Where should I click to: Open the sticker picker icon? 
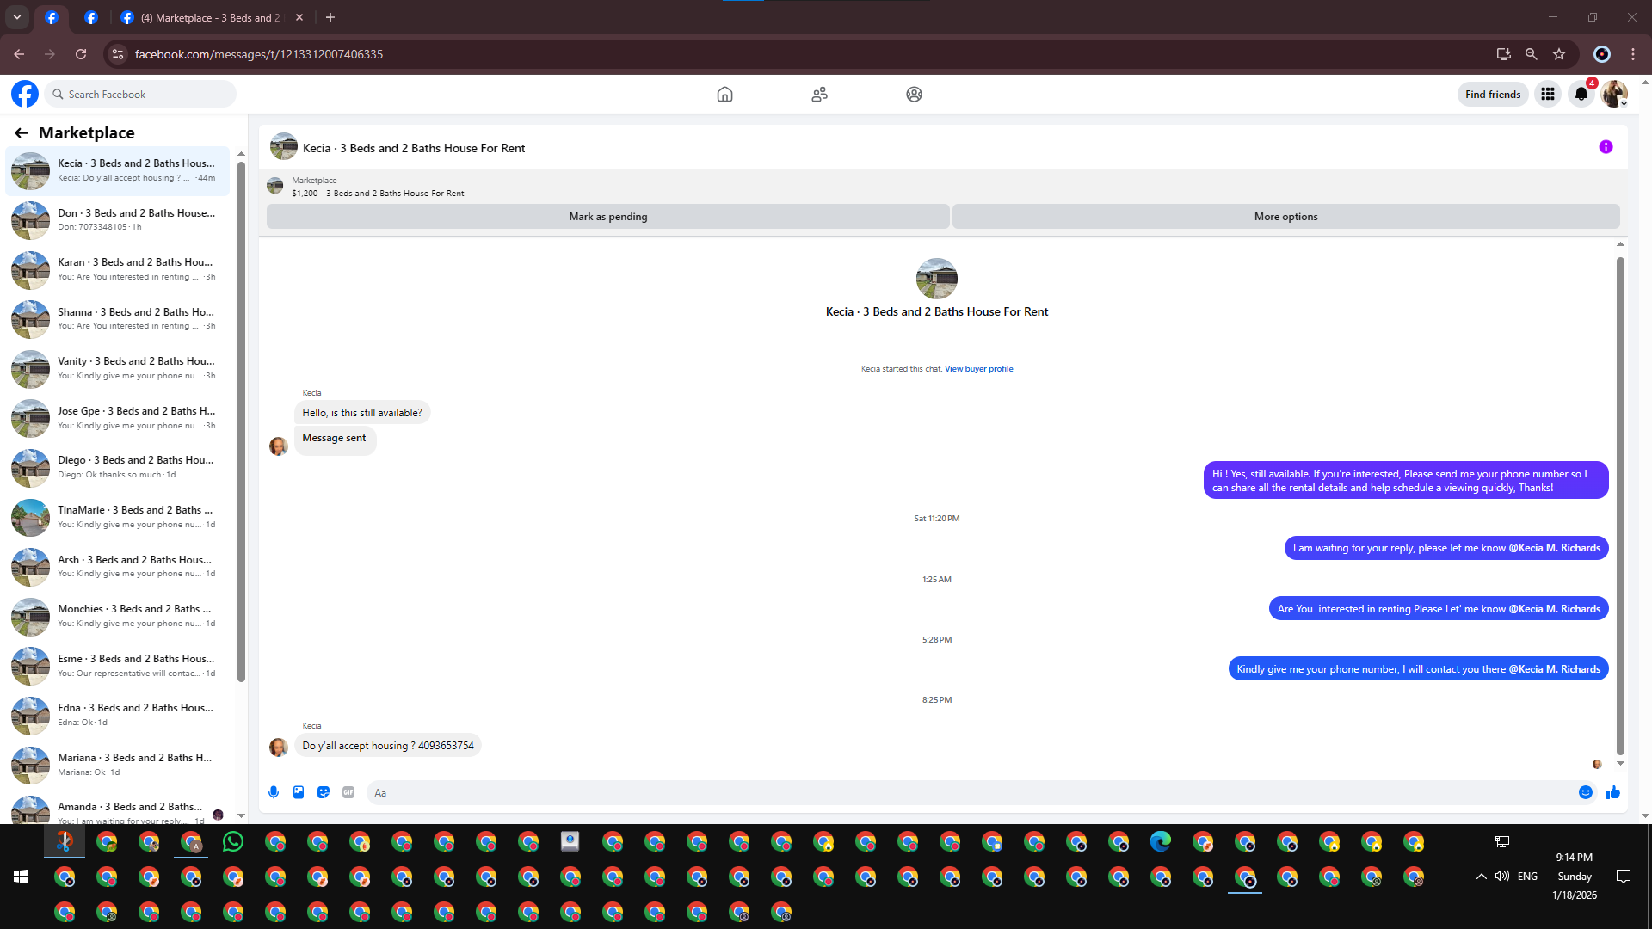(324, 792)
